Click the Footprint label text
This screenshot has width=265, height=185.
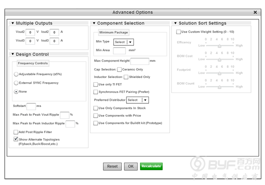pos(184,70)
